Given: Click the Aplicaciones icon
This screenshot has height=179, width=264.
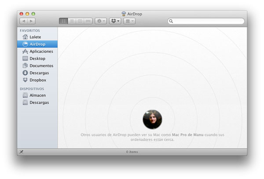Looking at the screenshot, I should 25,51.
